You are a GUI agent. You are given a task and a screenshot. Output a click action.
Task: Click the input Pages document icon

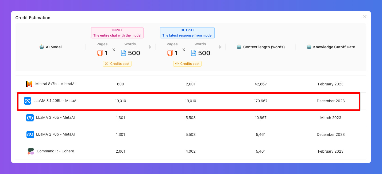(x=100, y=53)
